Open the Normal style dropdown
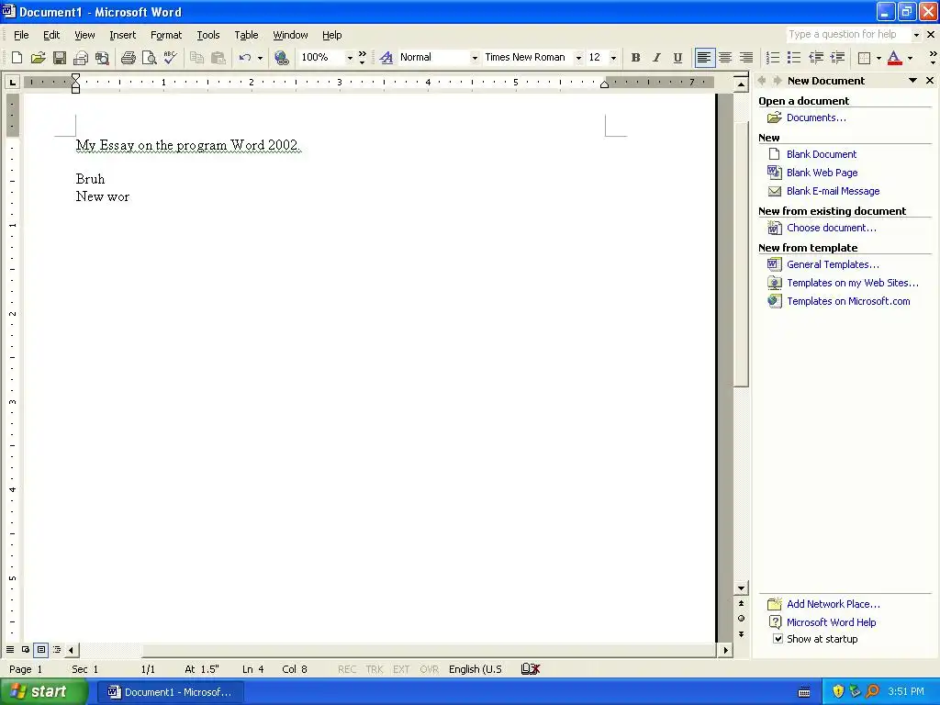Screen dimensions: 940x705 click(x=475, y=58)
